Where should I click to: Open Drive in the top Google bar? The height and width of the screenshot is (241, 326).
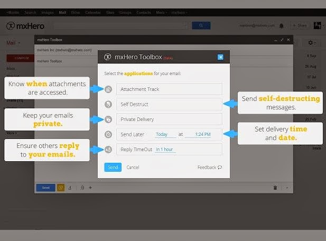click(x=76, y=13)
